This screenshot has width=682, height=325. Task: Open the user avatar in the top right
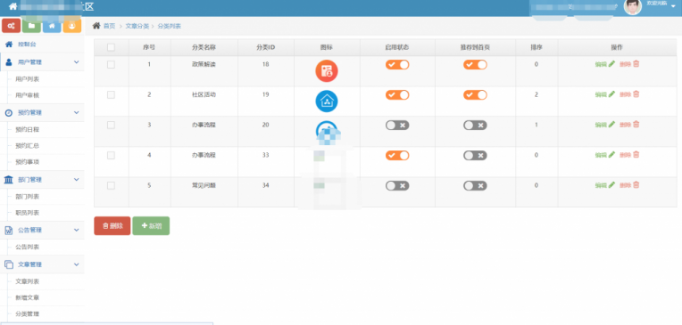point(632,6)
